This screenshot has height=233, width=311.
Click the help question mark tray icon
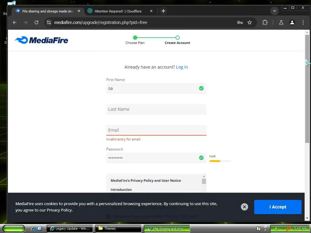point(258,229)
